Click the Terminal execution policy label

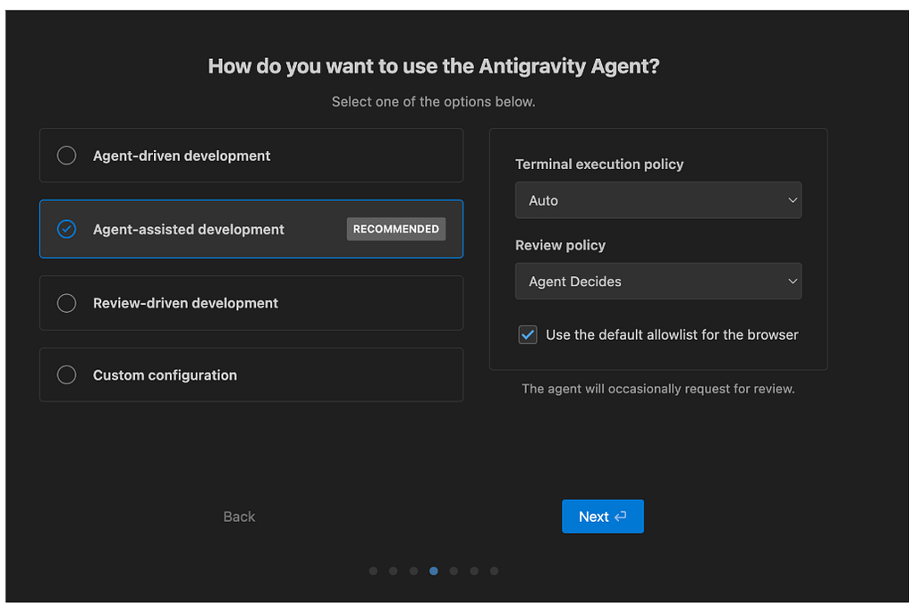pos(598,164)
